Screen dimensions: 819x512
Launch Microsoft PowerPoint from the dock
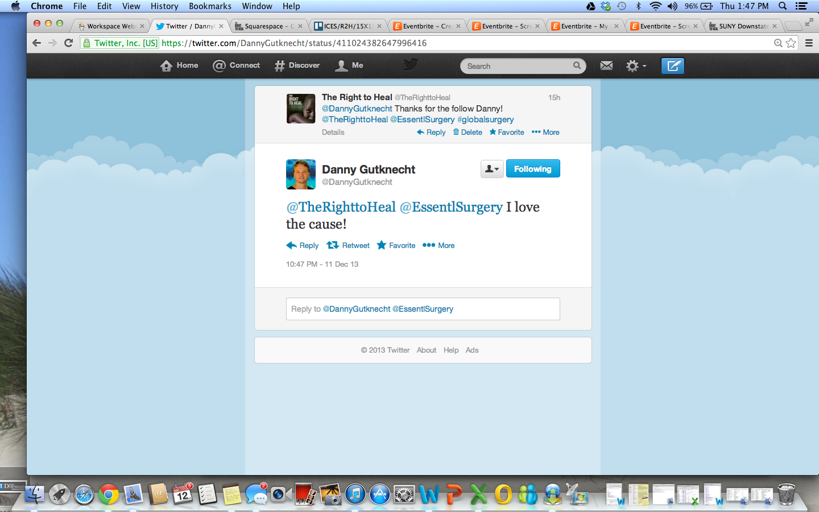click(454, 494)
